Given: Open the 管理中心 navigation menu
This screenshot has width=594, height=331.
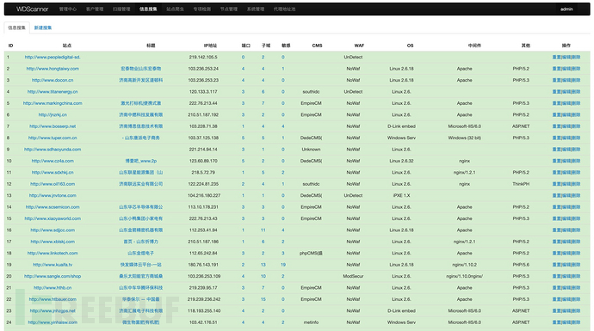Looking at the screenshot, I should (x=68, y=9).
